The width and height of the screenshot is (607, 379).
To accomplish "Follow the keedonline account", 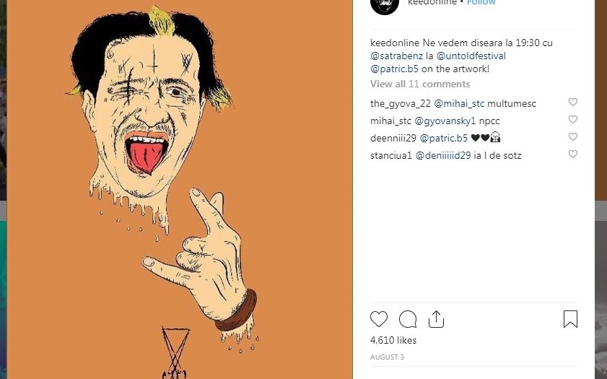I will (481, 3).
